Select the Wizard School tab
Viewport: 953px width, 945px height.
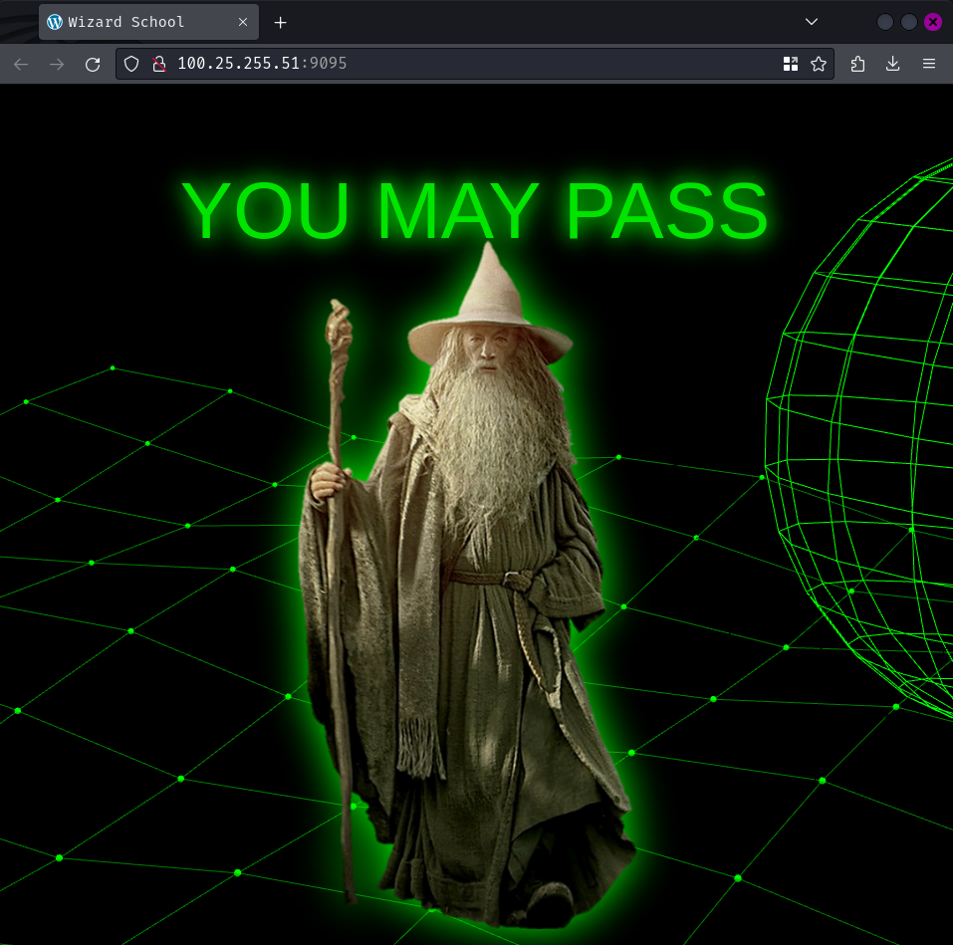[x=149, y=22]
